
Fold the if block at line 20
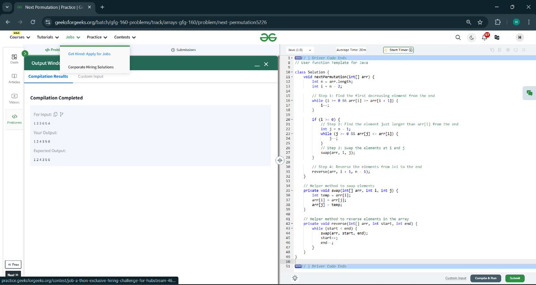[x=292, y=120]
